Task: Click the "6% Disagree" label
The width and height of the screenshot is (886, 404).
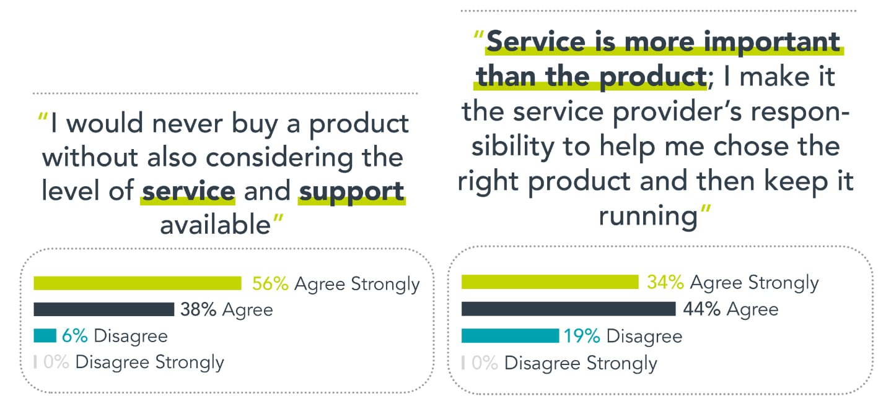Action: (115, 336)
